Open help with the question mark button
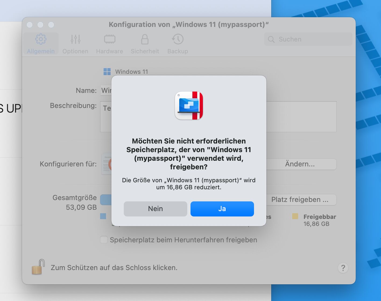Viewport: 381px width, 301px height. tap(343, 268)
